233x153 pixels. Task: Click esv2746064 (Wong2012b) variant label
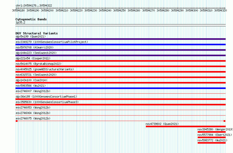pyautogui.click(x=33, y=113)
